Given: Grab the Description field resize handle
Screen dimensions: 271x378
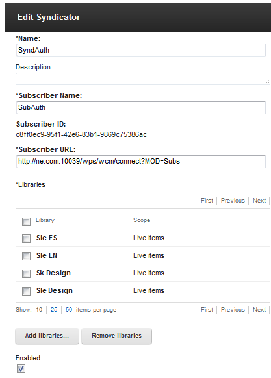Looking at the screenshot, I should [267, 82].
